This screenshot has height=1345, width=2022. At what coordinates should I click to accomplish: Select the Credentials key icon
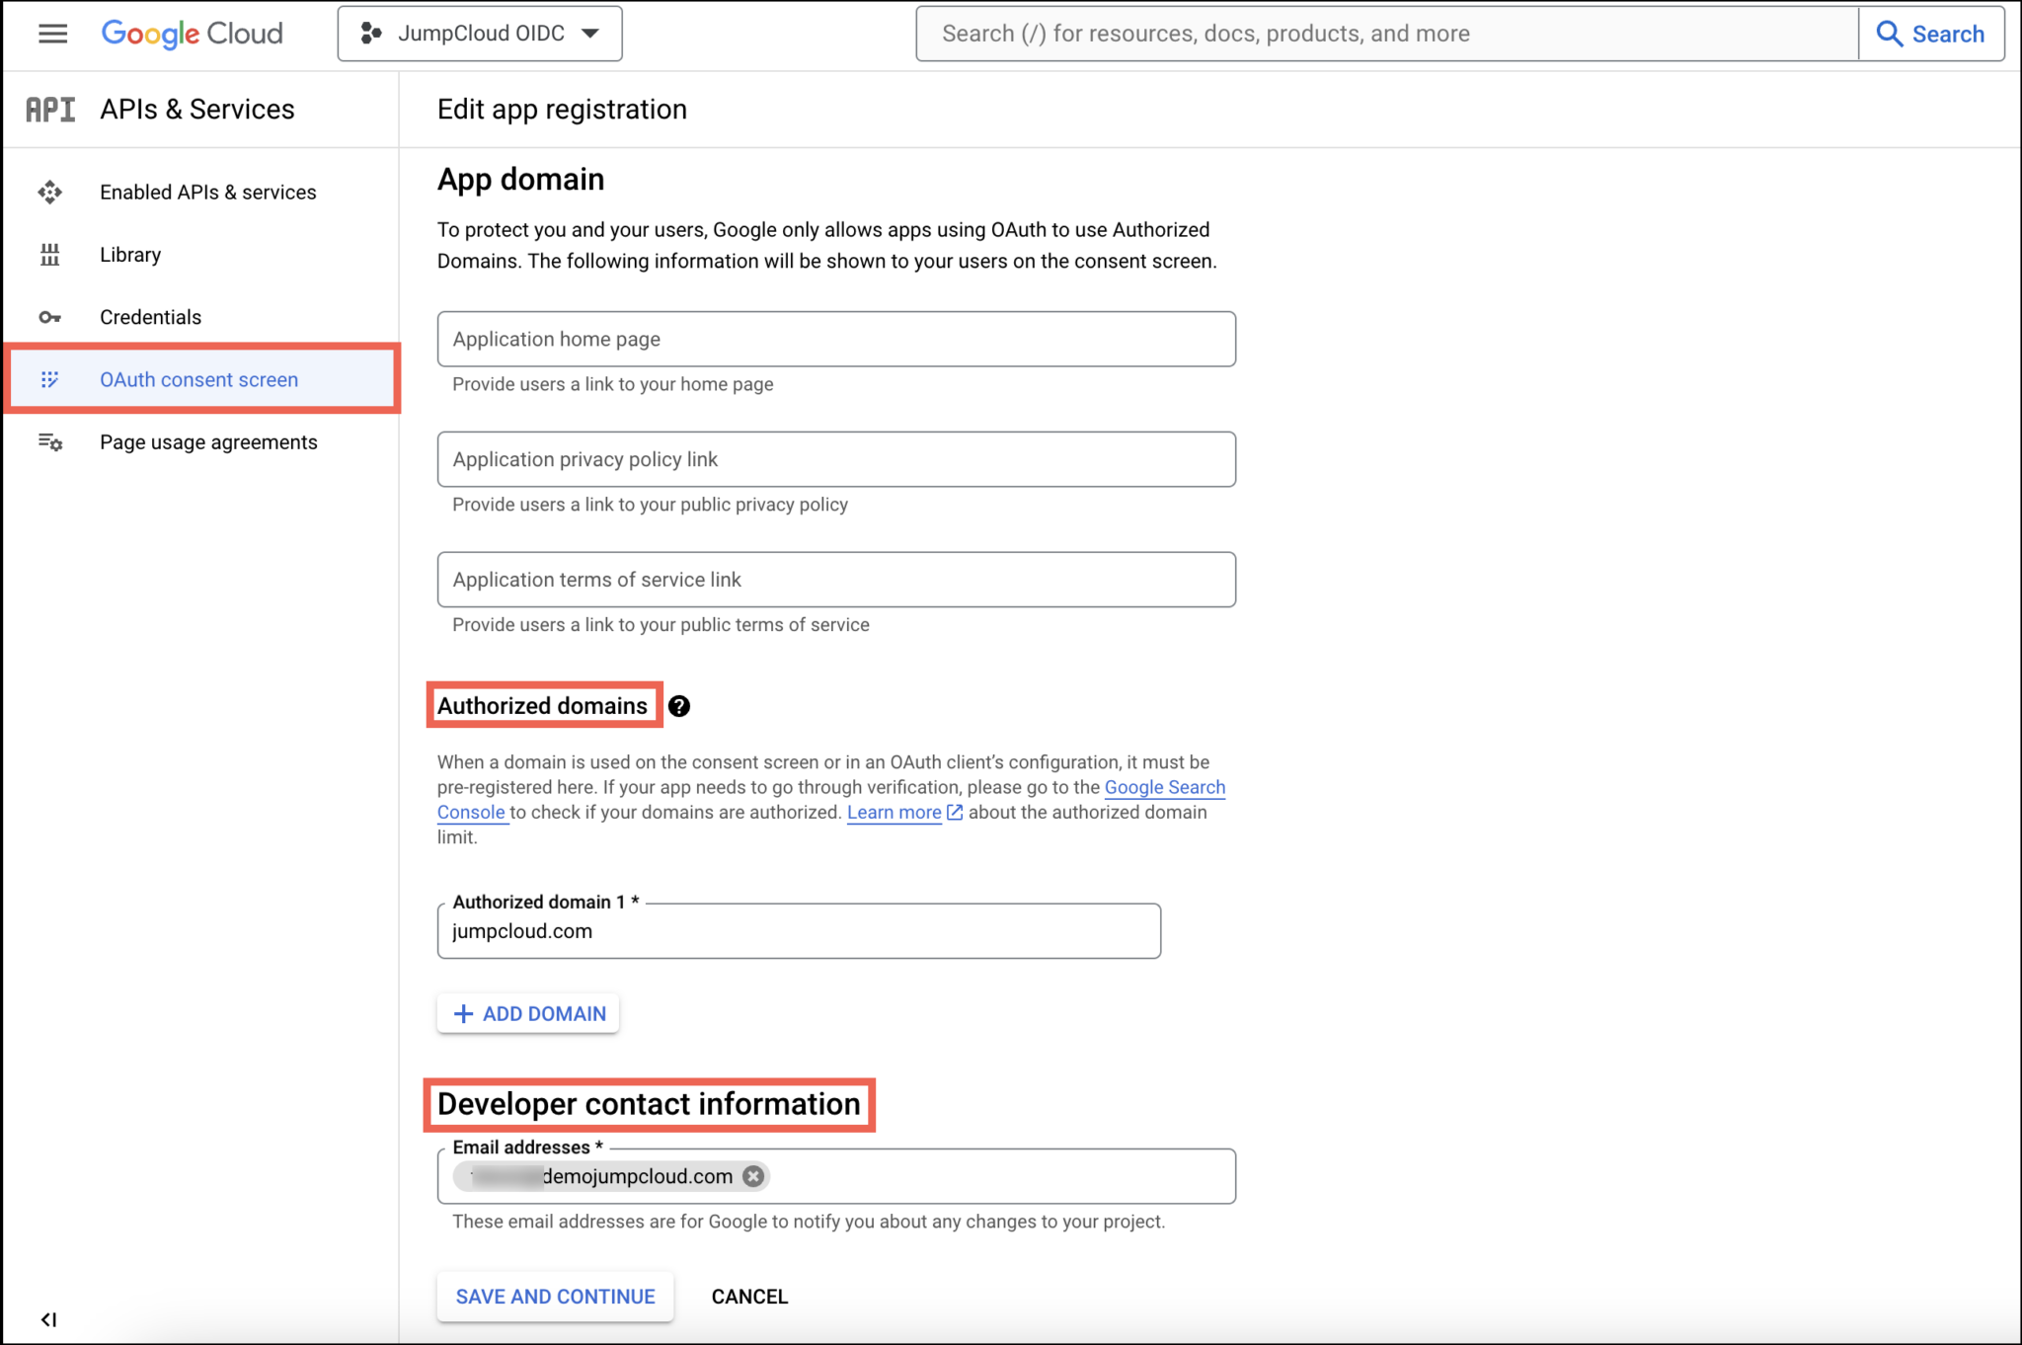pos(49,316)
